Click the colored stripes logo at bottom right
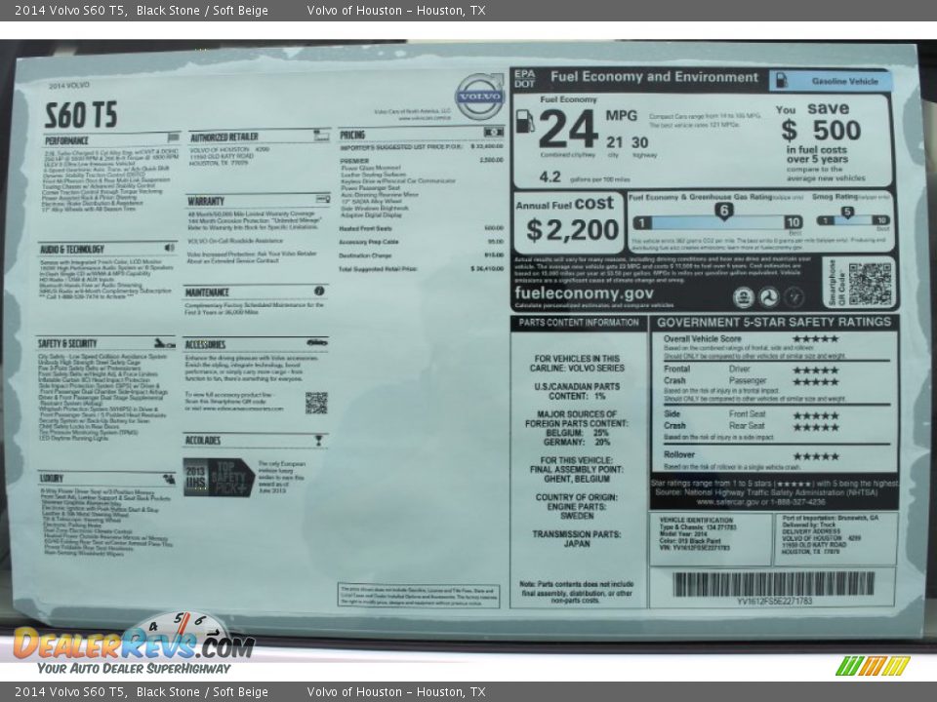 click(x=873, y=666)
